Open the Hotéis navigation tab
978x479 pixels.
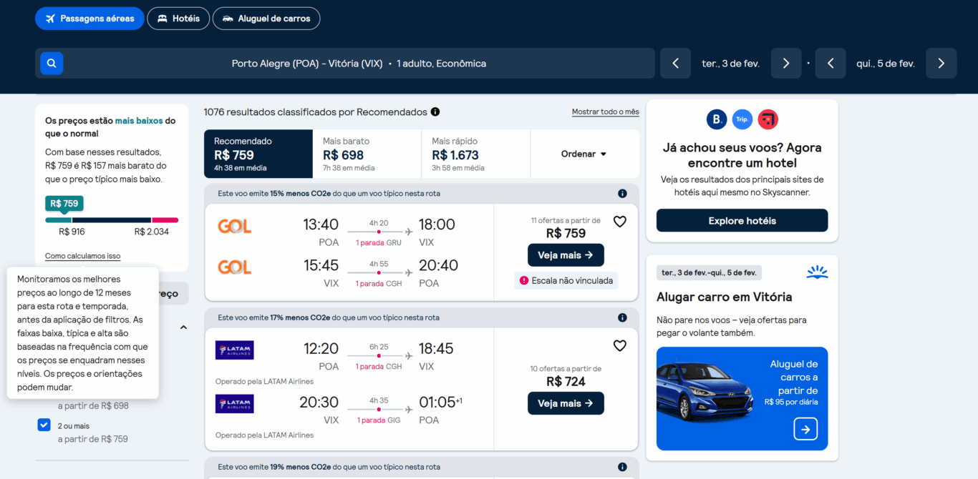click(178, 18)
